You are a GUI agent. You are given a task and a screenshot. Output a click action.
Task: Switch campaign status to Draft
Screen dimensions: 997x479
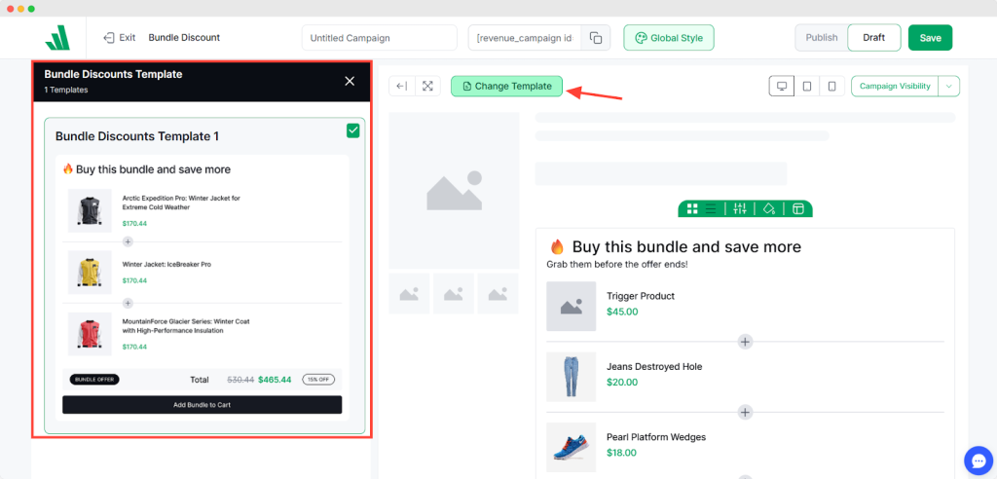pyautogui.click(x=873, y=38)
